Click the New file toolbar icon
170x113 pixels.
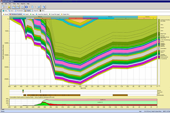coord(3,7)
